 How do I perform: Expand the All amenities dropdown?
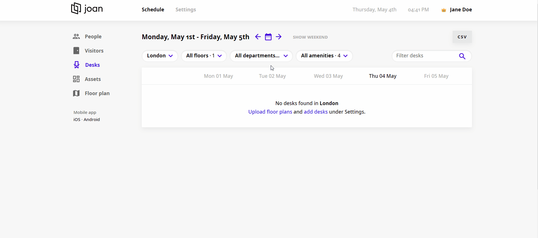[x=324, y=56]
